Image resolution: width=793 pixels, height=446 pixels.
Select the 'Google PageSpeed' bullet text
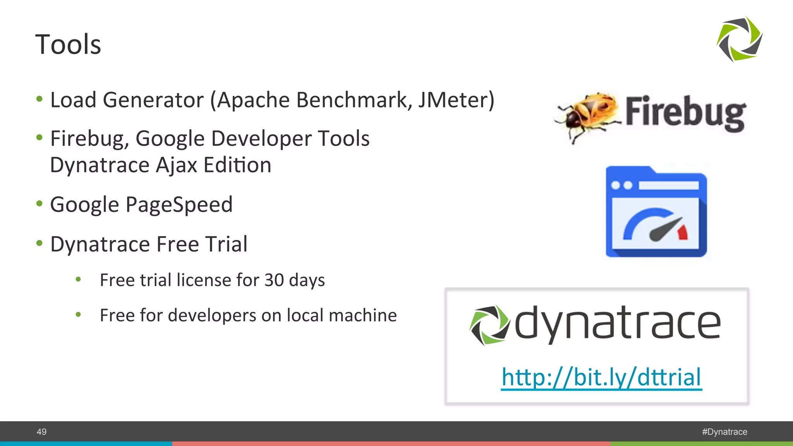[141, 205]
